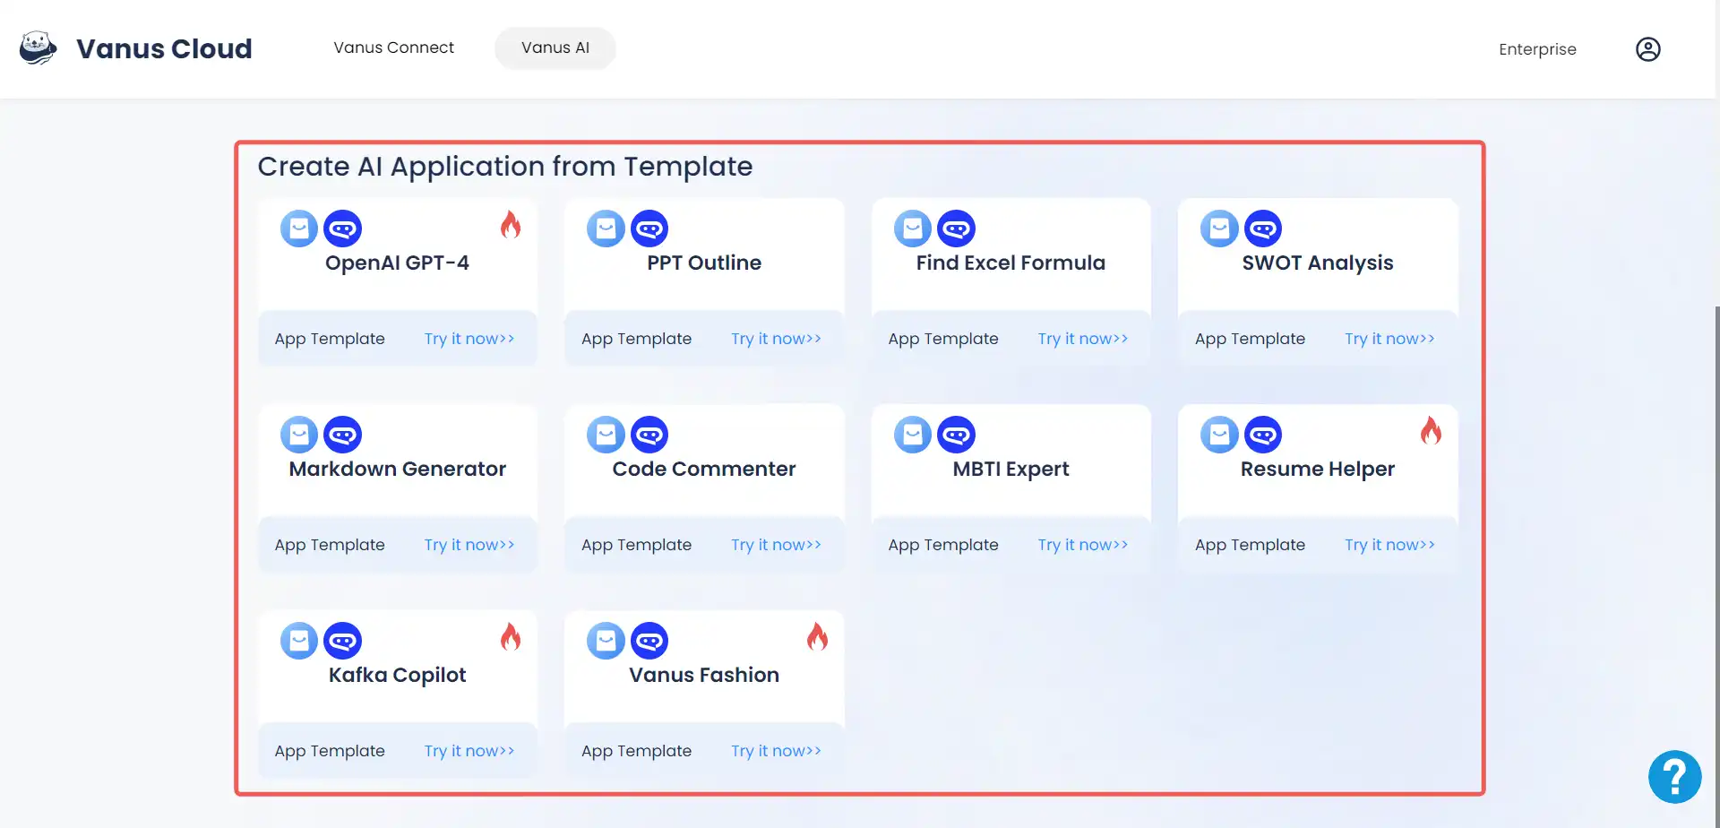
Task: Click the Find Excel Formula card title
Action: coord(1010,263)
